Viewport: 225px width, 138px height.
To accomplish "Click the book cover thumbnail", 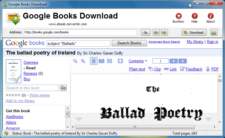I will (13, 71).
